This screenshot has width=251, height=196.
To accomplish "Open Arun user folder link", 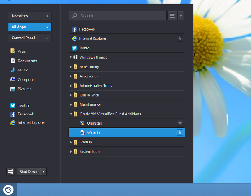I will [x=22, y=51].
